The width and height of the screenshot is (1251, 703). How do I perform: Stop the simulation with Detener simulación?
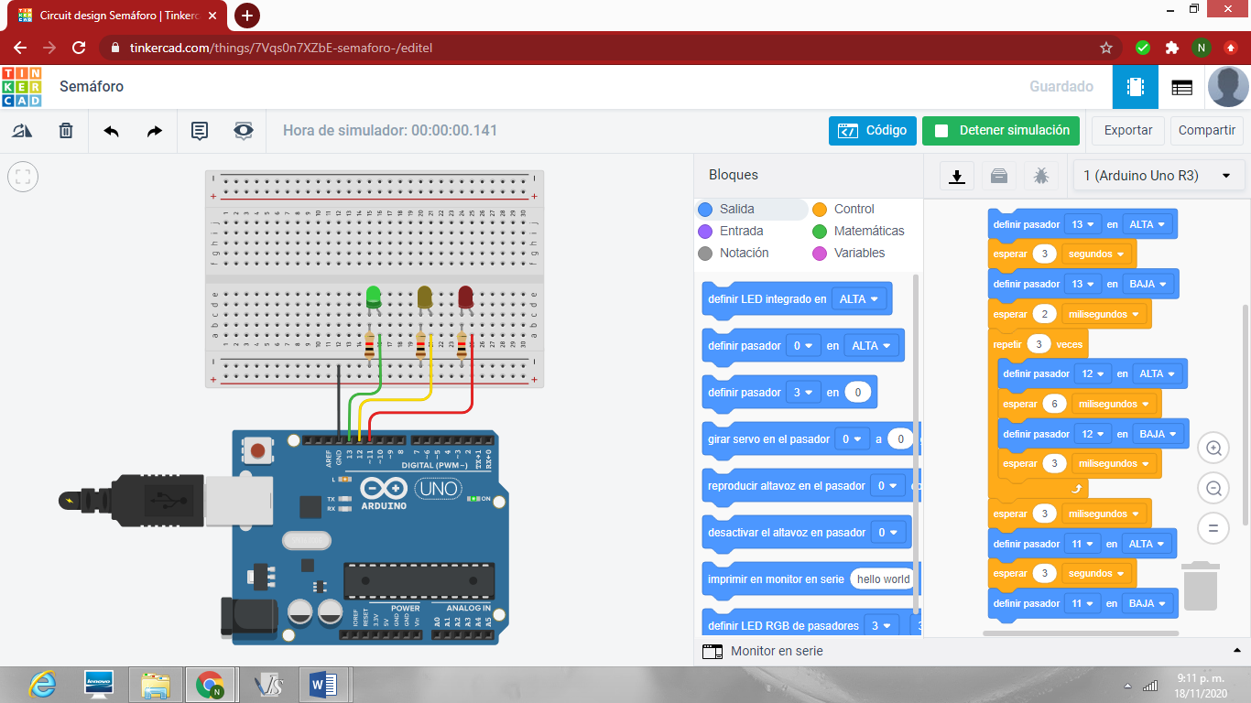(1001, 131)
